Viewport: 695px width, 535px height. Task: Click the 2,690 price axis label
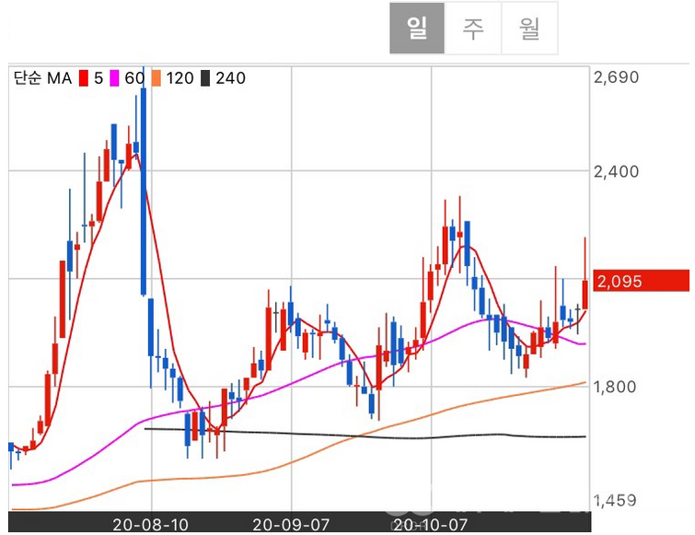click(616, 78)
